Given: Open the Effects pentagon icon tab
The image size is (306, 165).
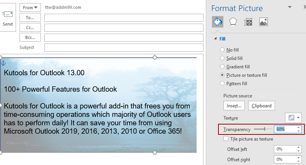Looking at the screenshot, I should (233, 22).
